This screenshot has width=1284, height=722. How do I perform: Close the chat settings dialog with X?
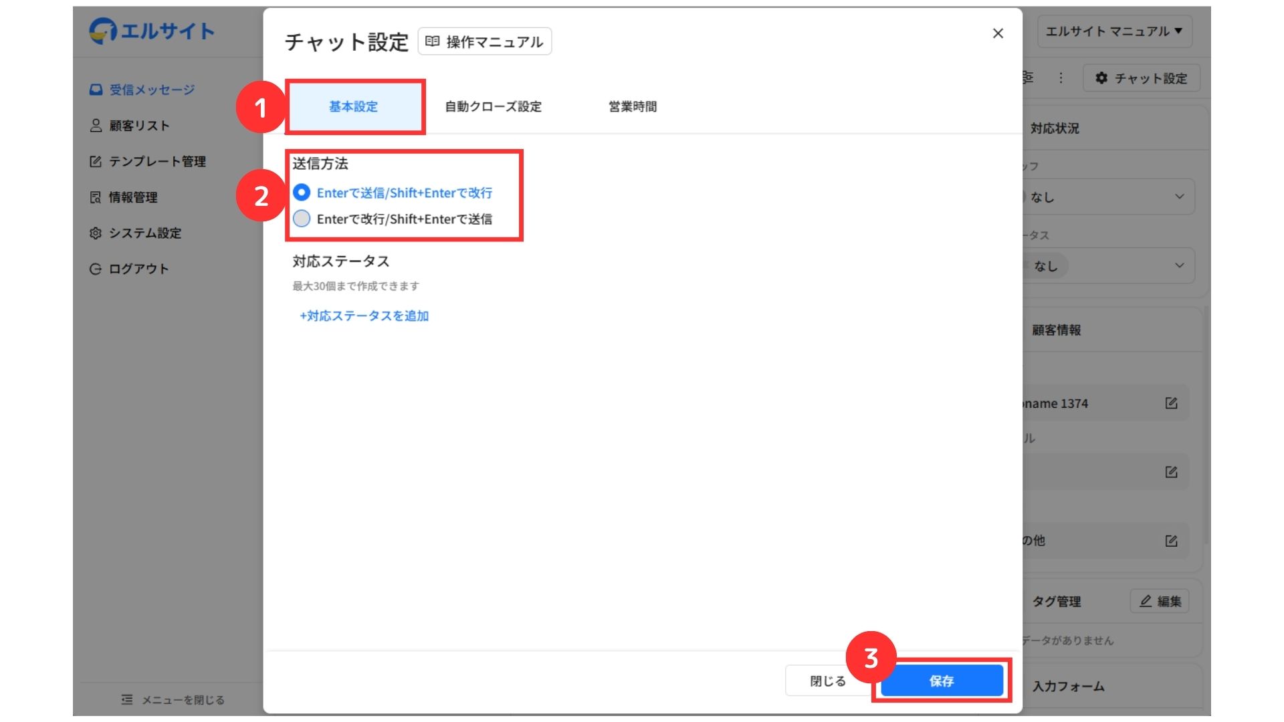[x=998, y=33]
